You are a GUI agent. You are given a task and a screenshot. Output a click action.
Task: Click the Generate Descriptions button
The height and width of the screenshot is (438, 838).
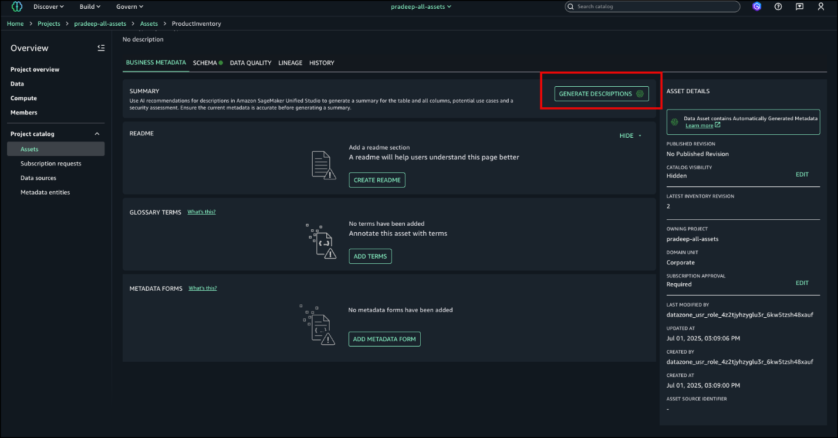click(602, 94)
